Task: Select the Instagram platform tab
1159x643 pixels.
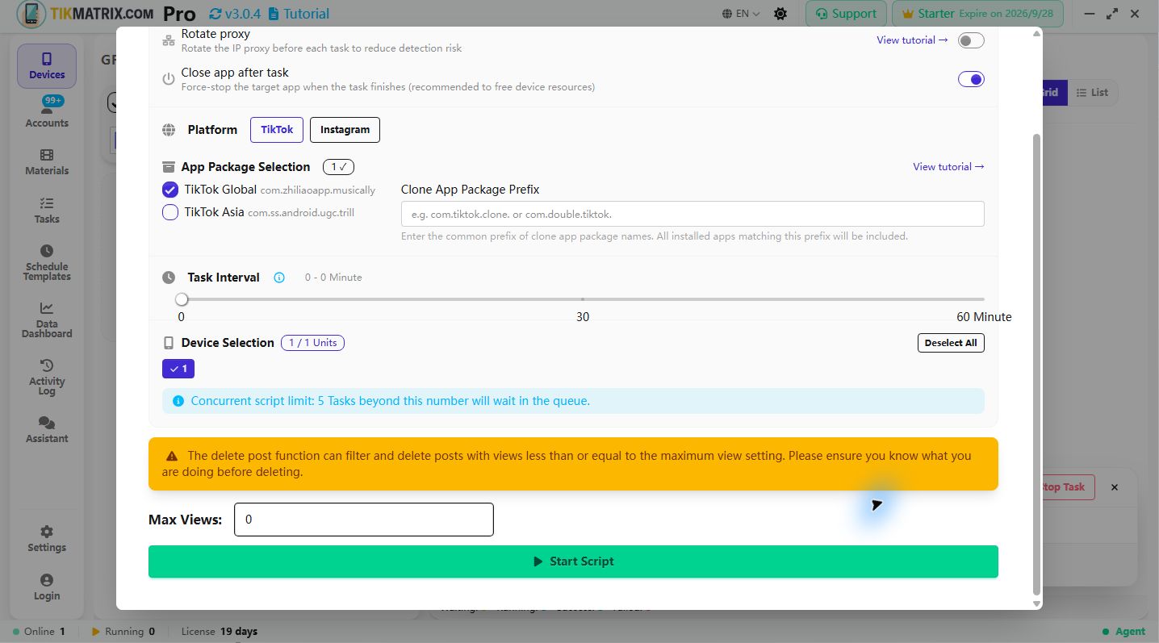Action: (x=345, y=130)
